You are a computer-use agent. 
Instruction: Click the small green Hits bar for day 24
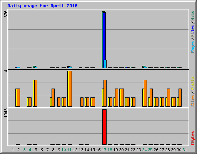[144, 67]
